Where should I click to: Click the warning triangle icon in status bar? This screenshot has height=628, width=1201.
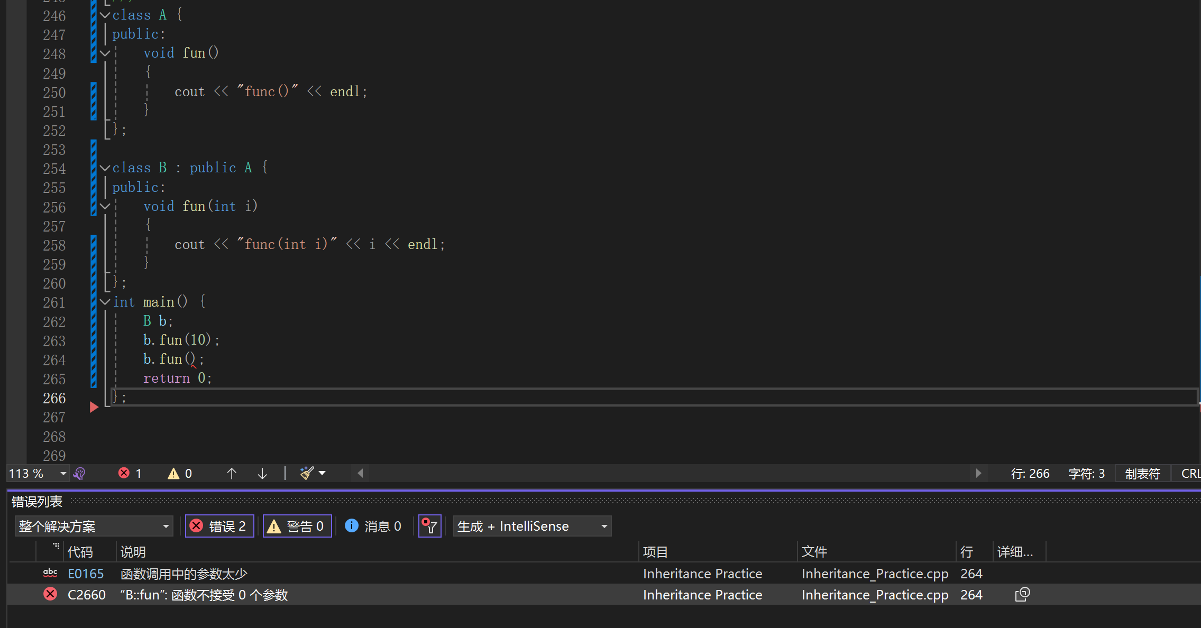173,473
